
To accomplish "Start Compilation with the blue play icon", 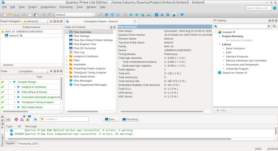I will pos(131,15).
